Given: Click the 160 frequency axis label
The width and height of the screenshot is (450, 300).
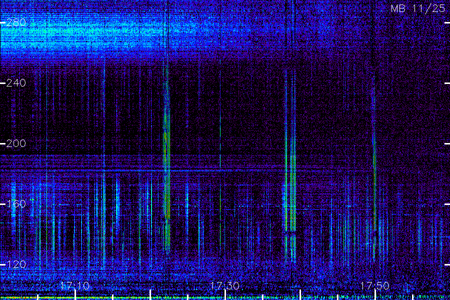Looking at the screenshot, I should (x=16, y=204).
